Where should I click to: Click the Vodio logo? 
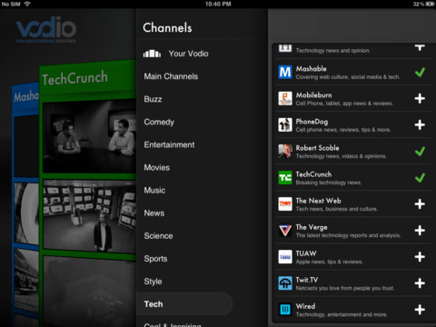tap(45, 29)
